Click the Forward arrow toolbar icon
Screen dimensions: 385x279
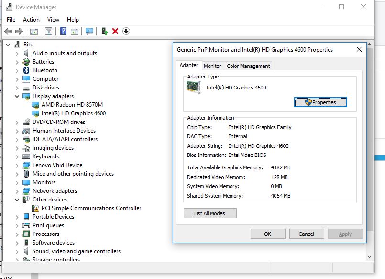pos(19,31)
